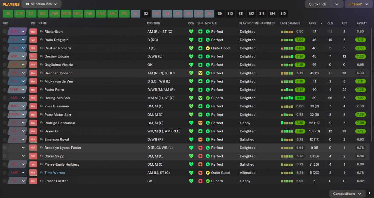Sort by the MORALE column header

(x=211, y=23)
